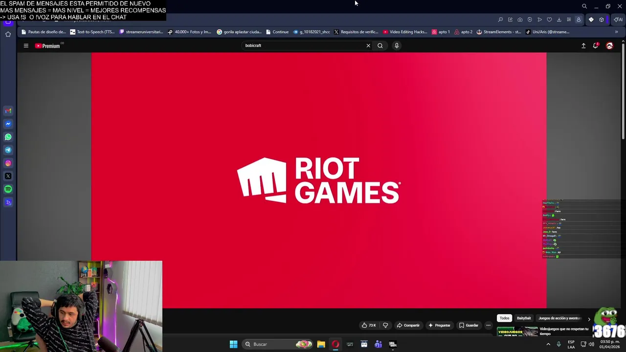
Task: Open streameruniversitari bookmark
Action: pyautogui.click(x=141, y=32)
